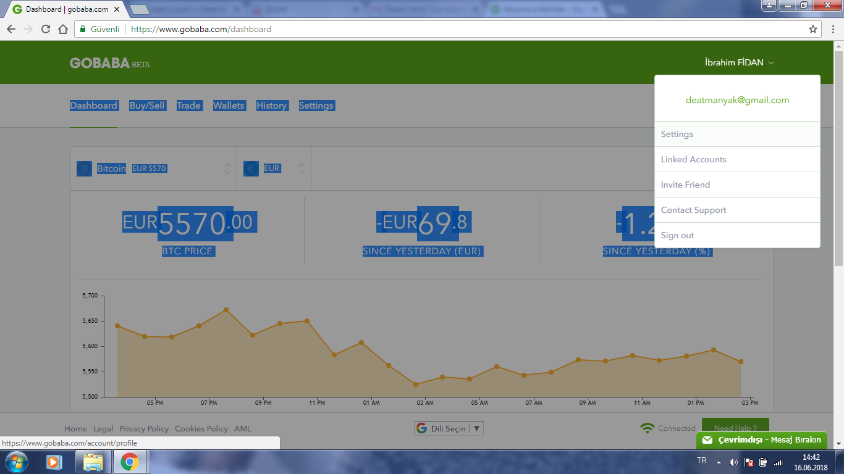
Task: Click the GOBABA BETA logo
Action: [110, 63]
